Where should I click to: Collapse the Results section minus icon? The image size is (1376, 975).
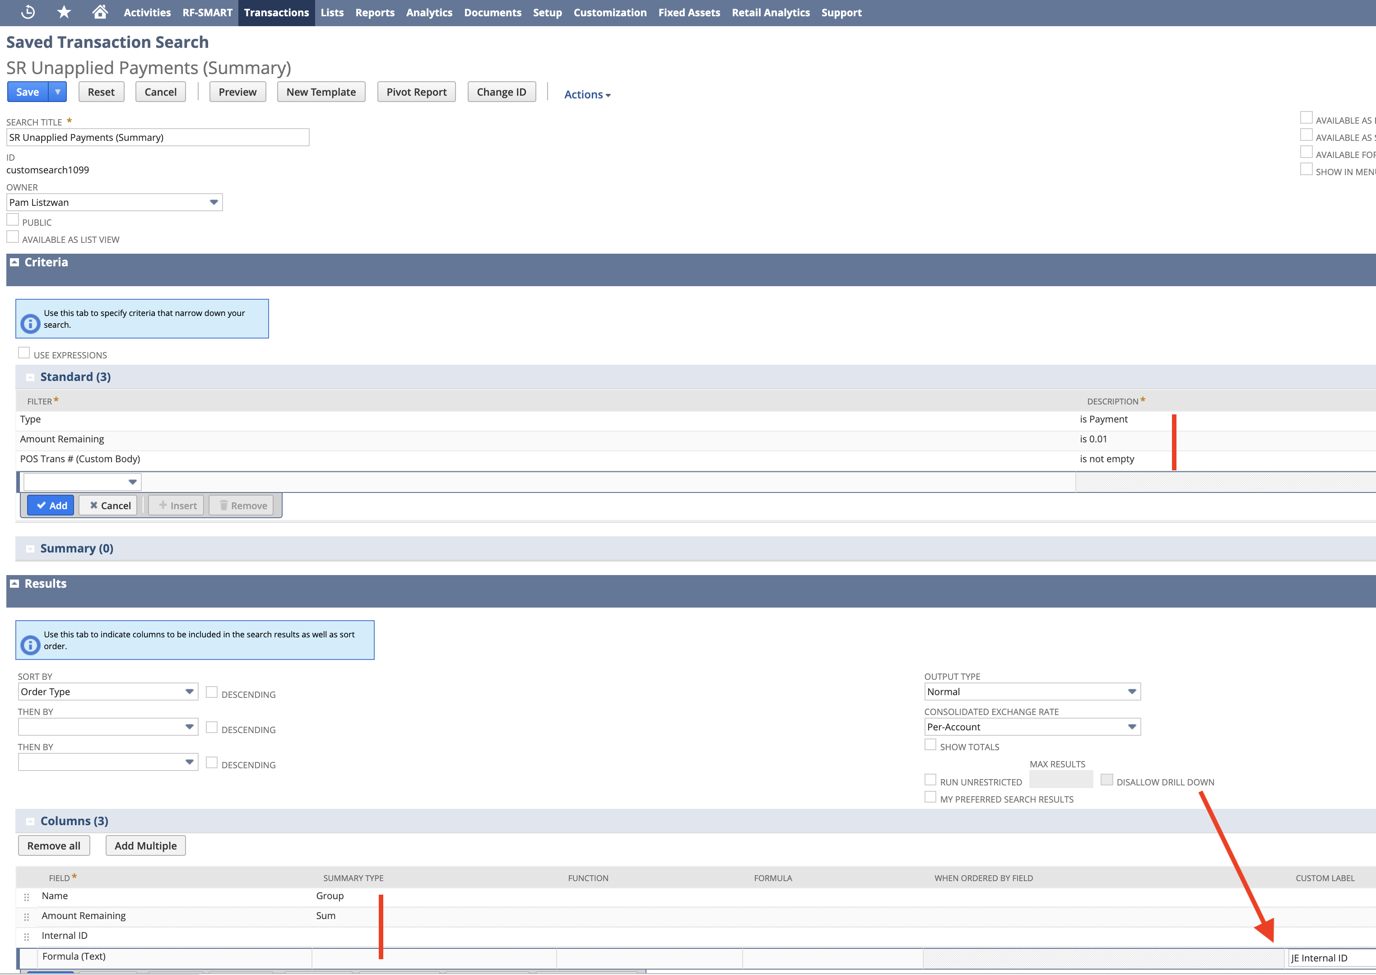point(14,584)
